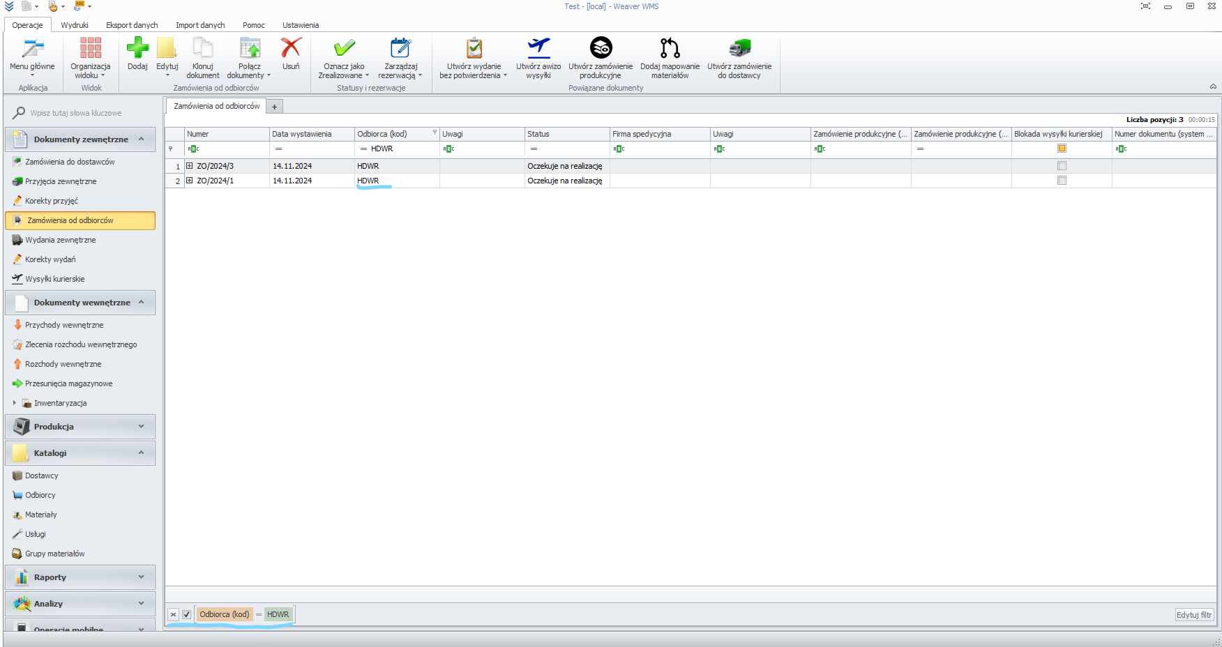Open Wydania zewnętrzne in sidebar
The height and width of the screenshot is (647, 1222).
[x=61, y=240]
